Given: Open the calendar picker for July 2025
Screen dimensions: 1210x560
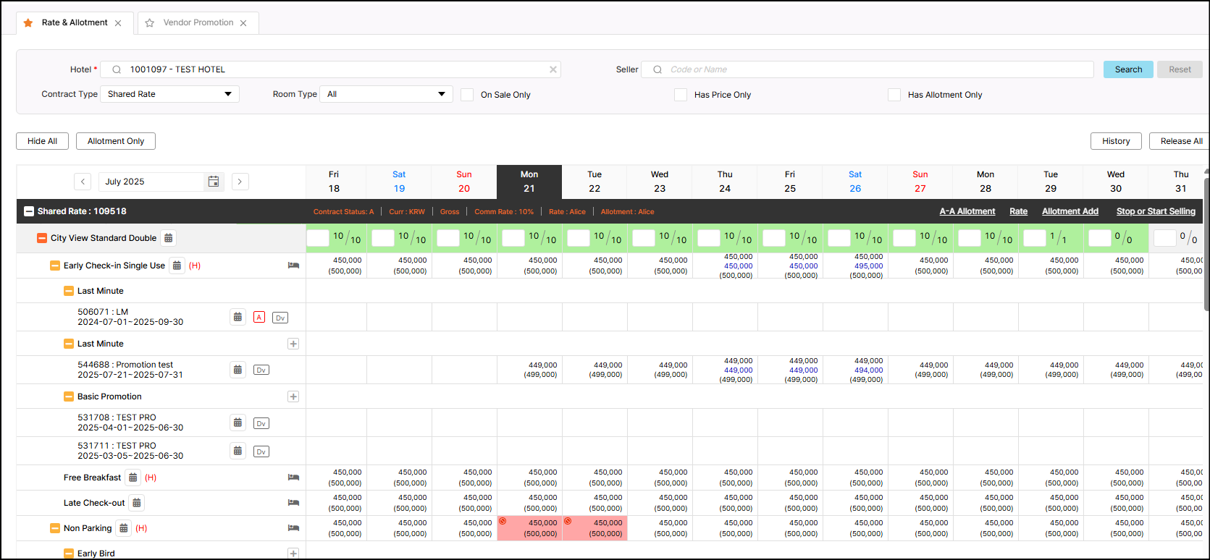Looking at the screenshot, I should (x=214, y=182).
